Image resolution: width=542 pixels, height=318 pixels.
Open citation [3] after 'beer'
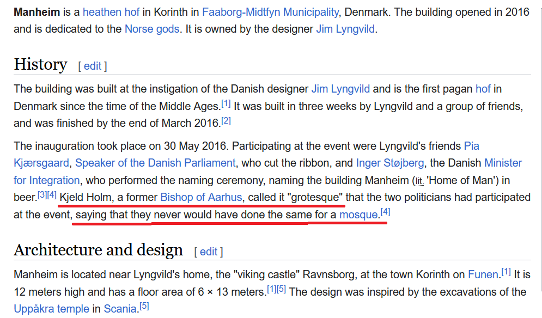click(x=42, y=194)
